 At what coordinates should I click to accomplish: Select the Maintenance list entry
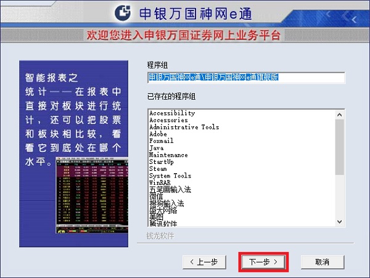pos(168,155)
